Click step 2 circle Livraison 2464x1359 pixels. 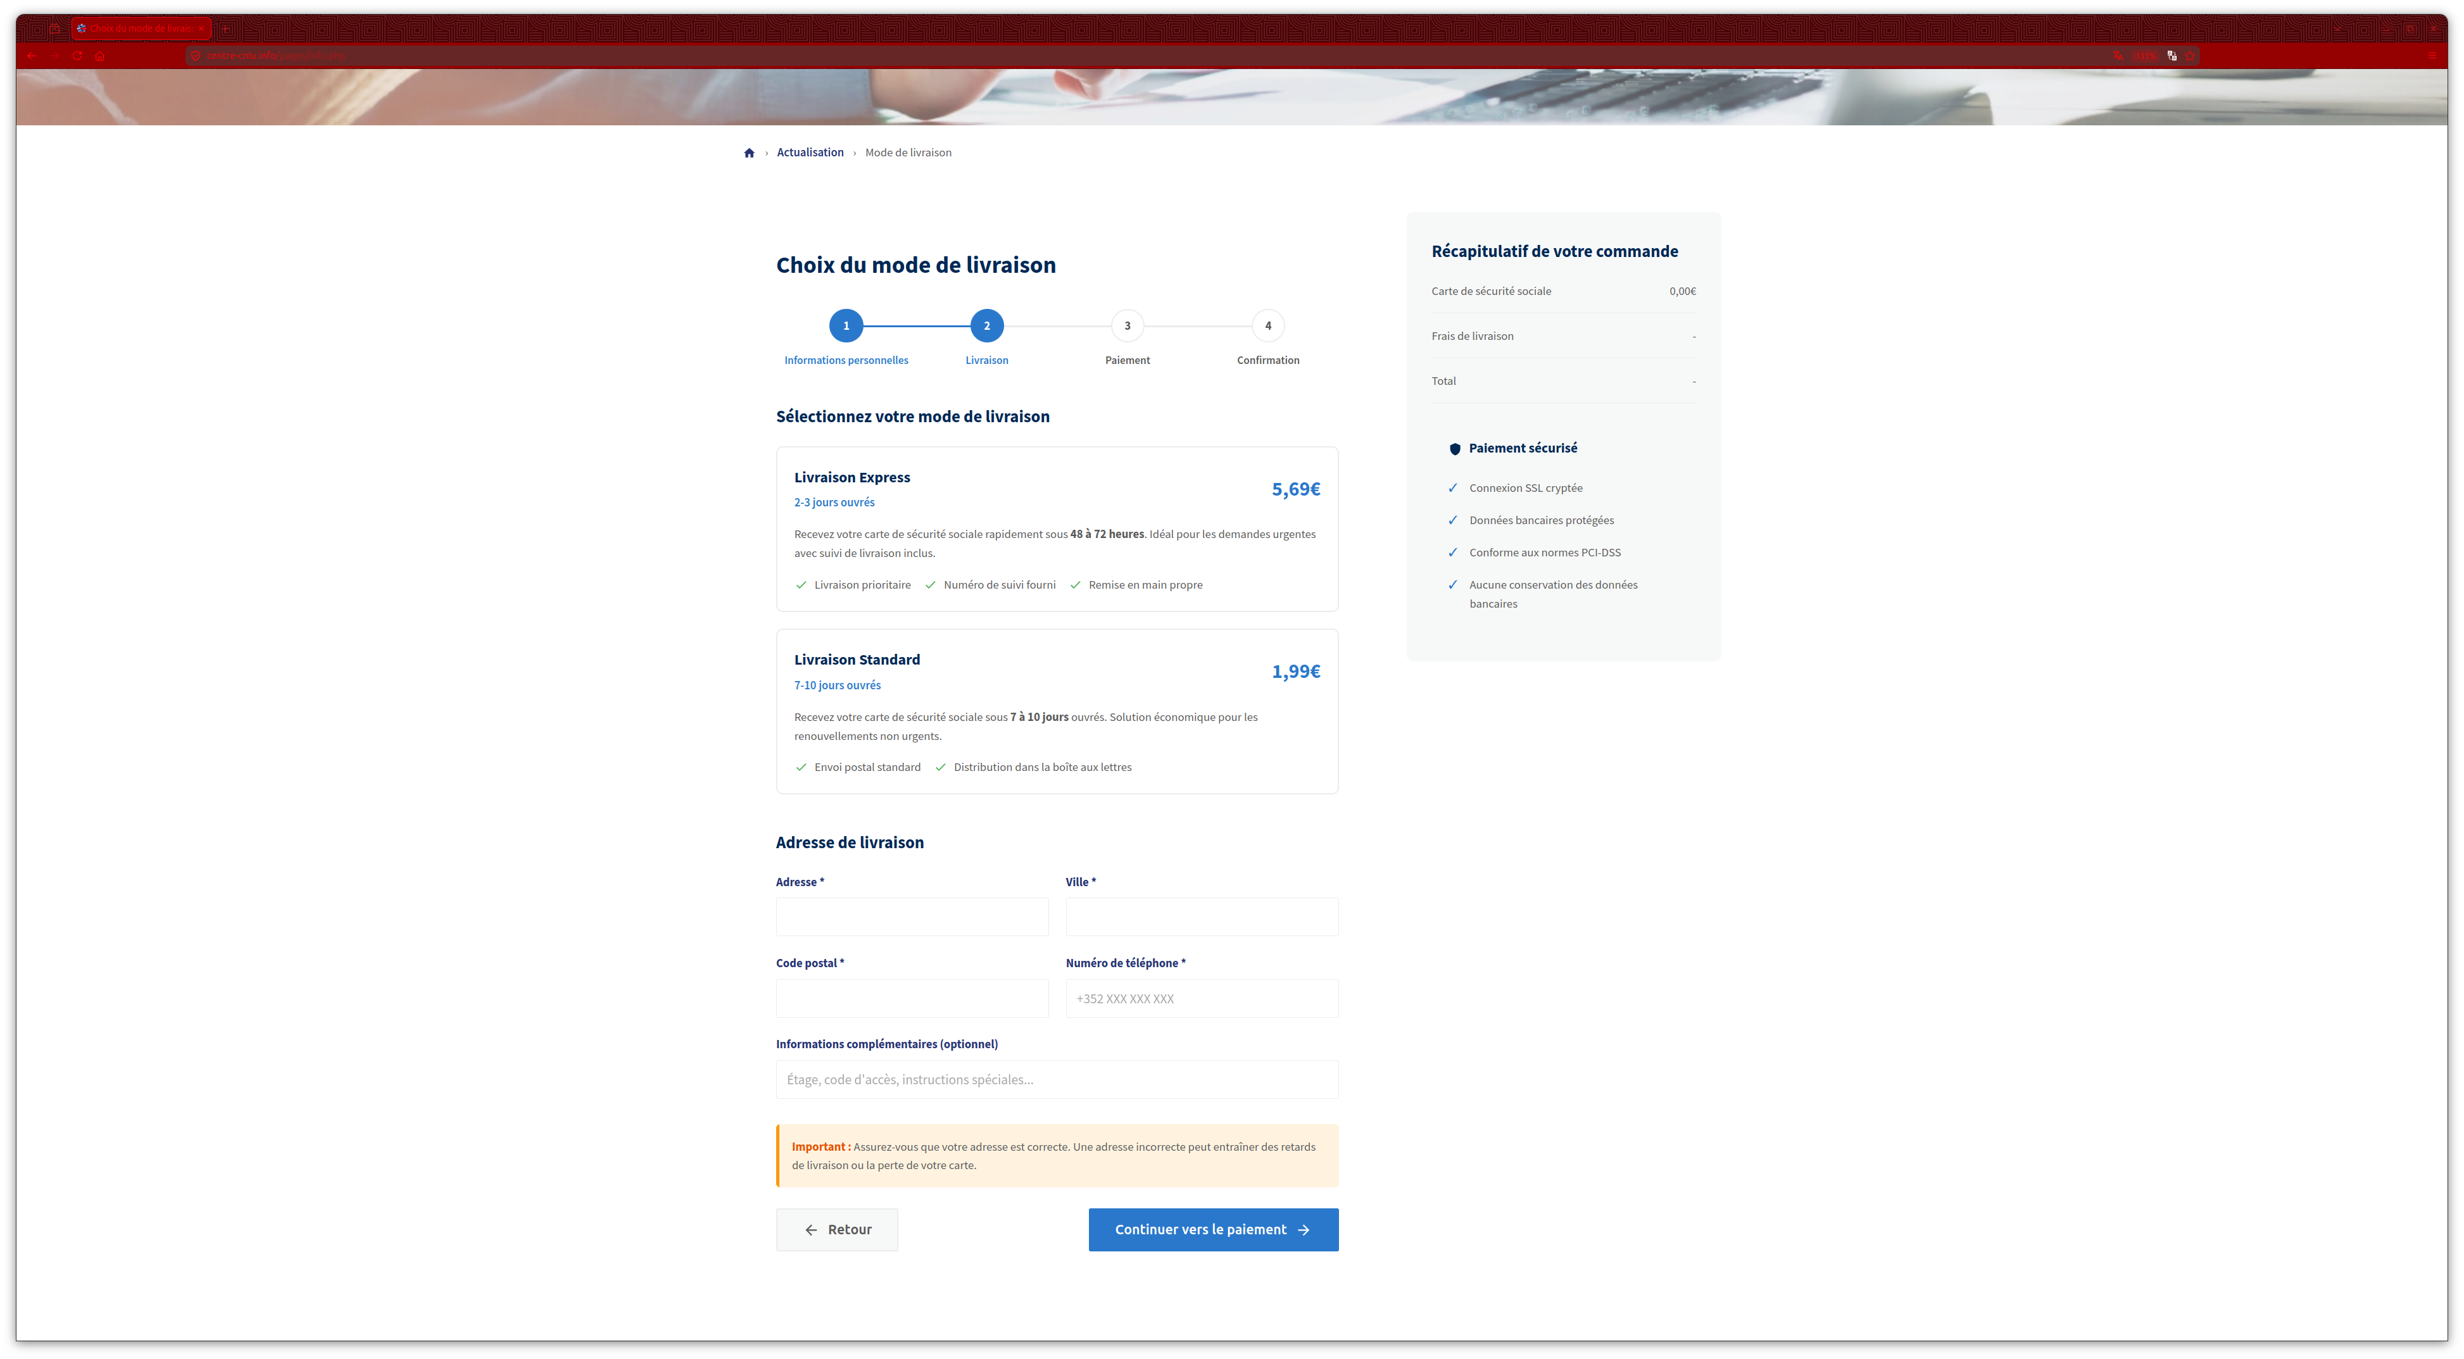tap(986, 326)
